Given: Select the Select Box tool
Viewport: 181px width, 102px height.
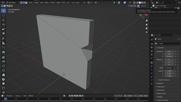Looking at the screenshot, I should (3, 11).
